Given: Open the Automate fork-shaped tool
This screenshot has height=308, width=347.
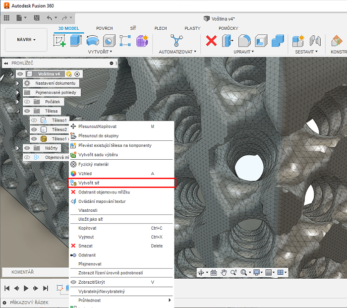Looking at the screenshot, I should 176,40.
